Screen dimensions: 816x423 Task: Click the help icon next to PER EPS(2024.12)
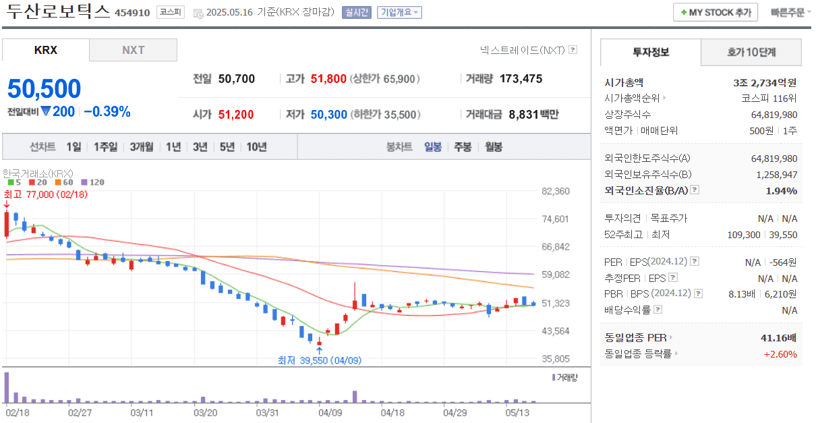(x=695, y=262)
